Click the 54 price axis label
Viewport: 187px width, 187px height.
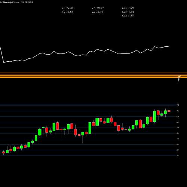178,133
